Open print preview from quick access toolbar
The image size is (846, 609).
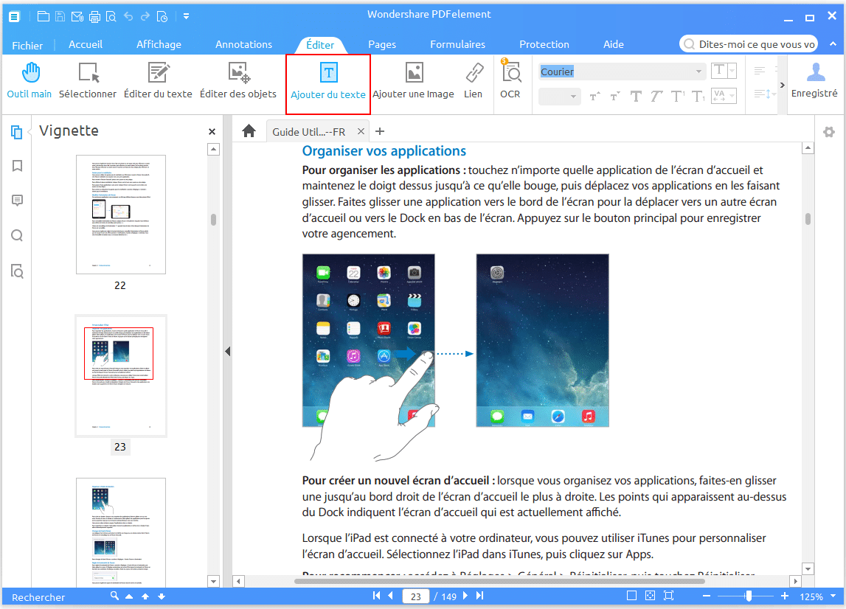point(111,17)
